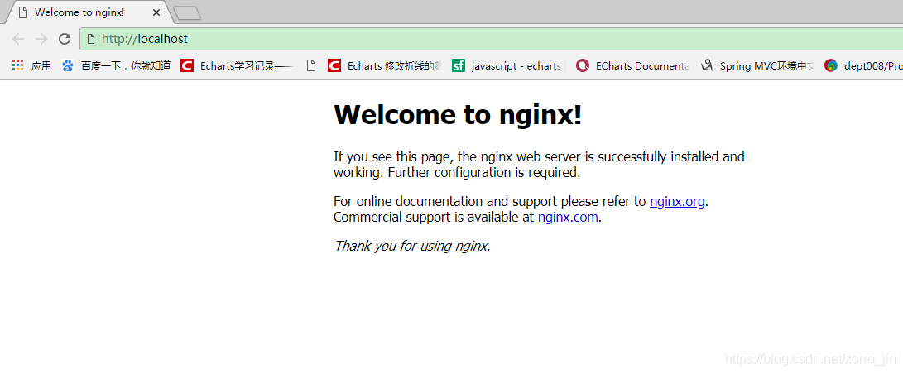Click the green sf SegmentFault bookmark icon

459,65
